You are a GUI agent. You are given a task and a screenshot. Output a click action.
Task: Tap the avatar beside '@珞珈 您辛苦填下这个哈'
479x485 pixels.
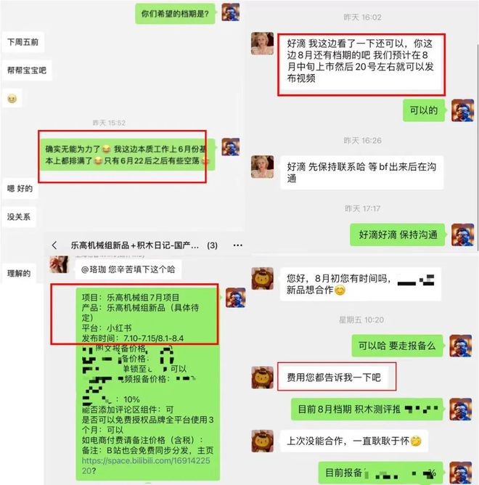tap(59, 264)
